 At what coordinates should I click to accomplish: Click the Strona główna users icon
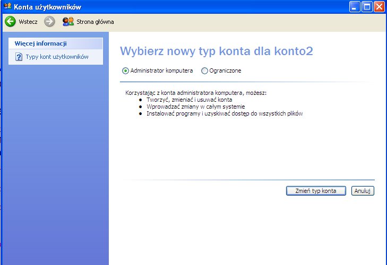pyautogui.click(x=68, y=21)
